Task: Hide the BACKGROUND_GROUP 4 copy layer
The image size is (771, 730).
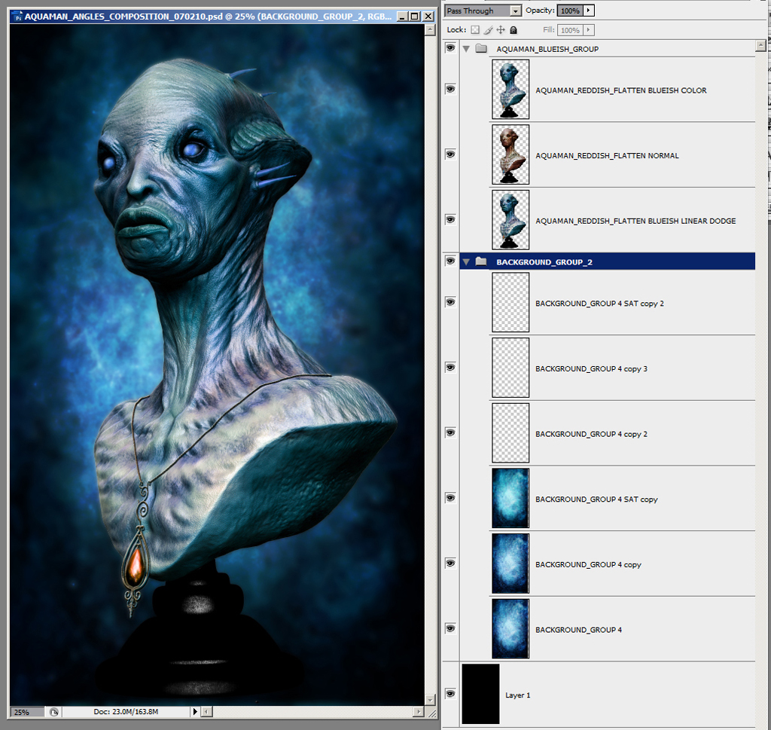Action: coord(450,563)
